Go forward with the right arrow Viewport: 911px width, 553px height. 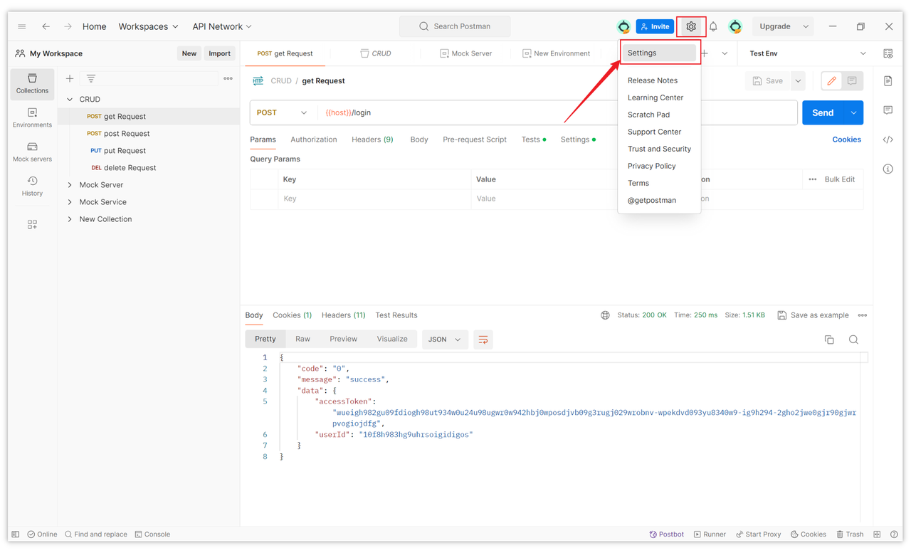click(x=68, y=26)
